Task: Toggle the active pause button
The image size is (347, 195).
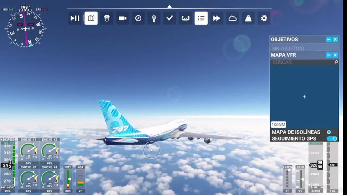Action: [x=75, y=18]
